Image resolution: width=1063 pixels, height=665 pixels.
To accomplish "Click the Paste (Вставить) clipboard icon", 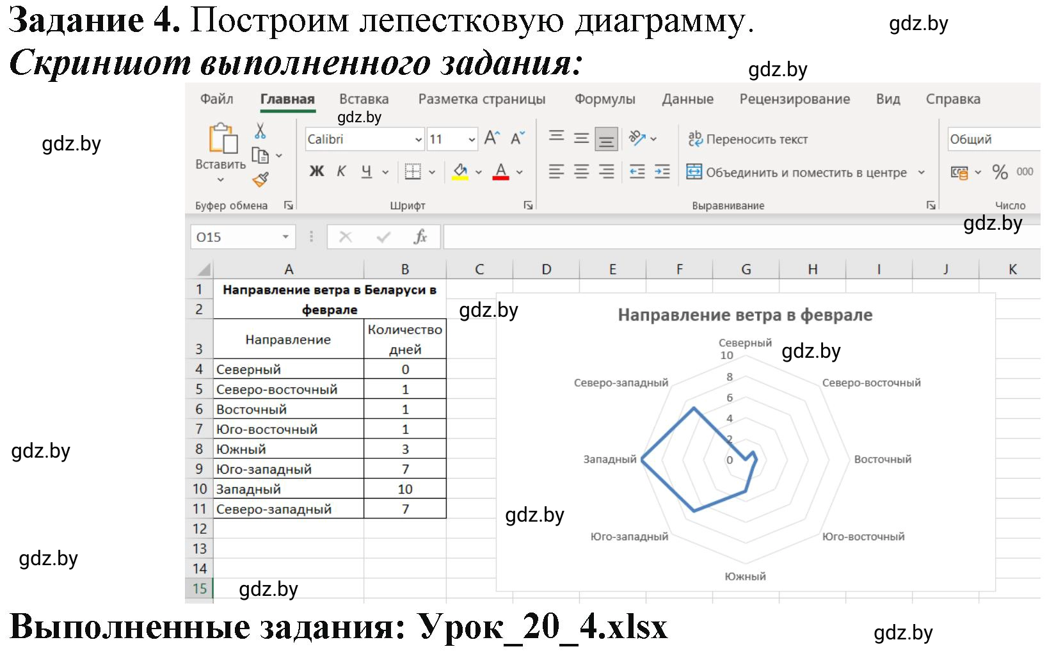I will [x=222, y=138].
